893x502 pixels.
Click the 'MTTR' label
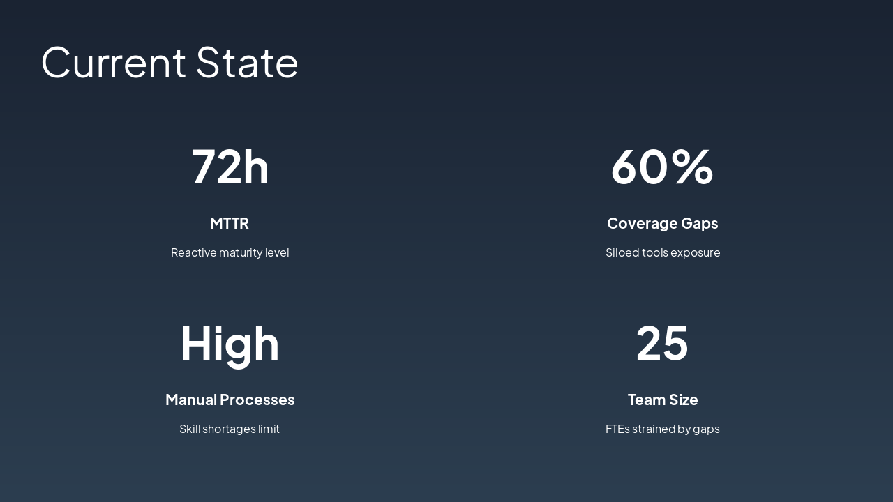point(230,224)
